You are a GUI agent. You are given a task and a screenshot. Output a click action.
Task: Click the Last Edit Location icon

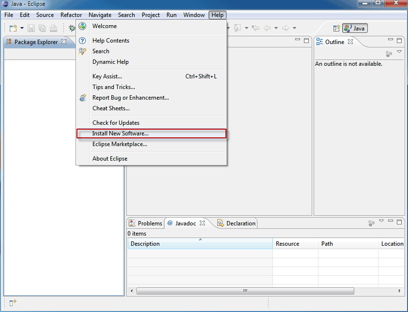coord(256,28)
